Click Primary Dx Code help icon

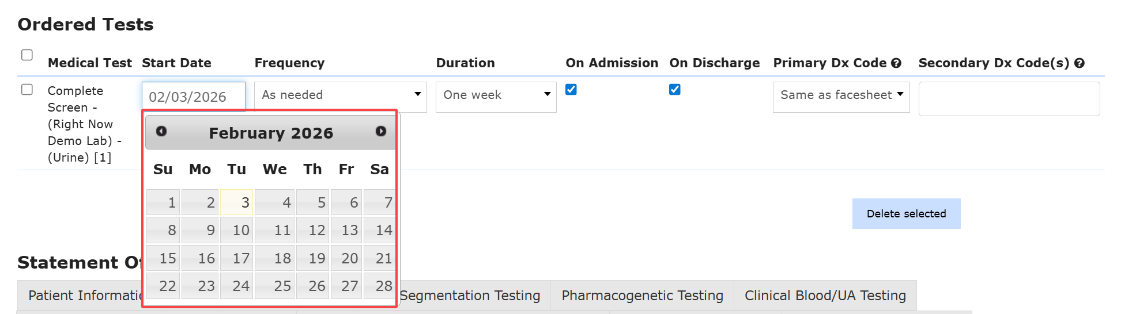pos(896,63)
